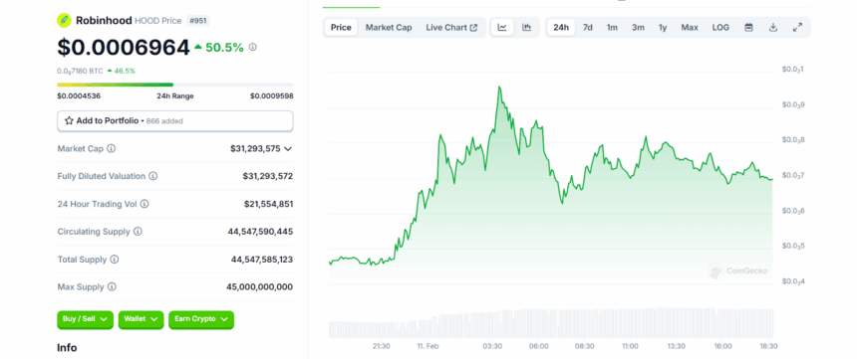The image size is (857, 359).
Task: Download chart data icon
Action: click(773, 27)
